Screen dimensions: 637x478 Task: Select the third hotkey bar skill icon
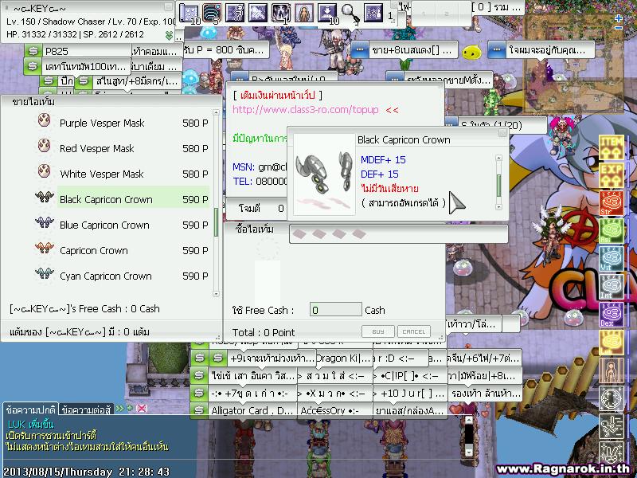(x=235, y=13)
